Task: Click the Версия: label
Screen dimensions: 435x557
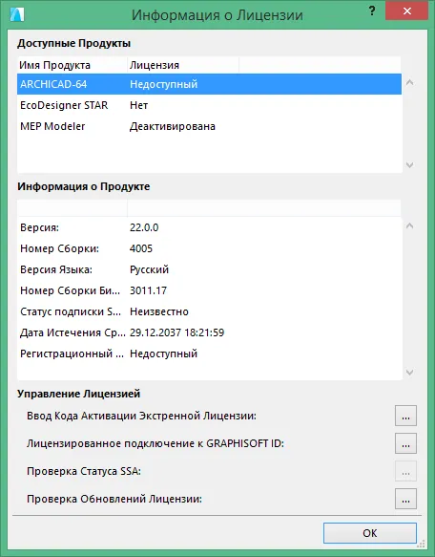Action: coord(39,227)
